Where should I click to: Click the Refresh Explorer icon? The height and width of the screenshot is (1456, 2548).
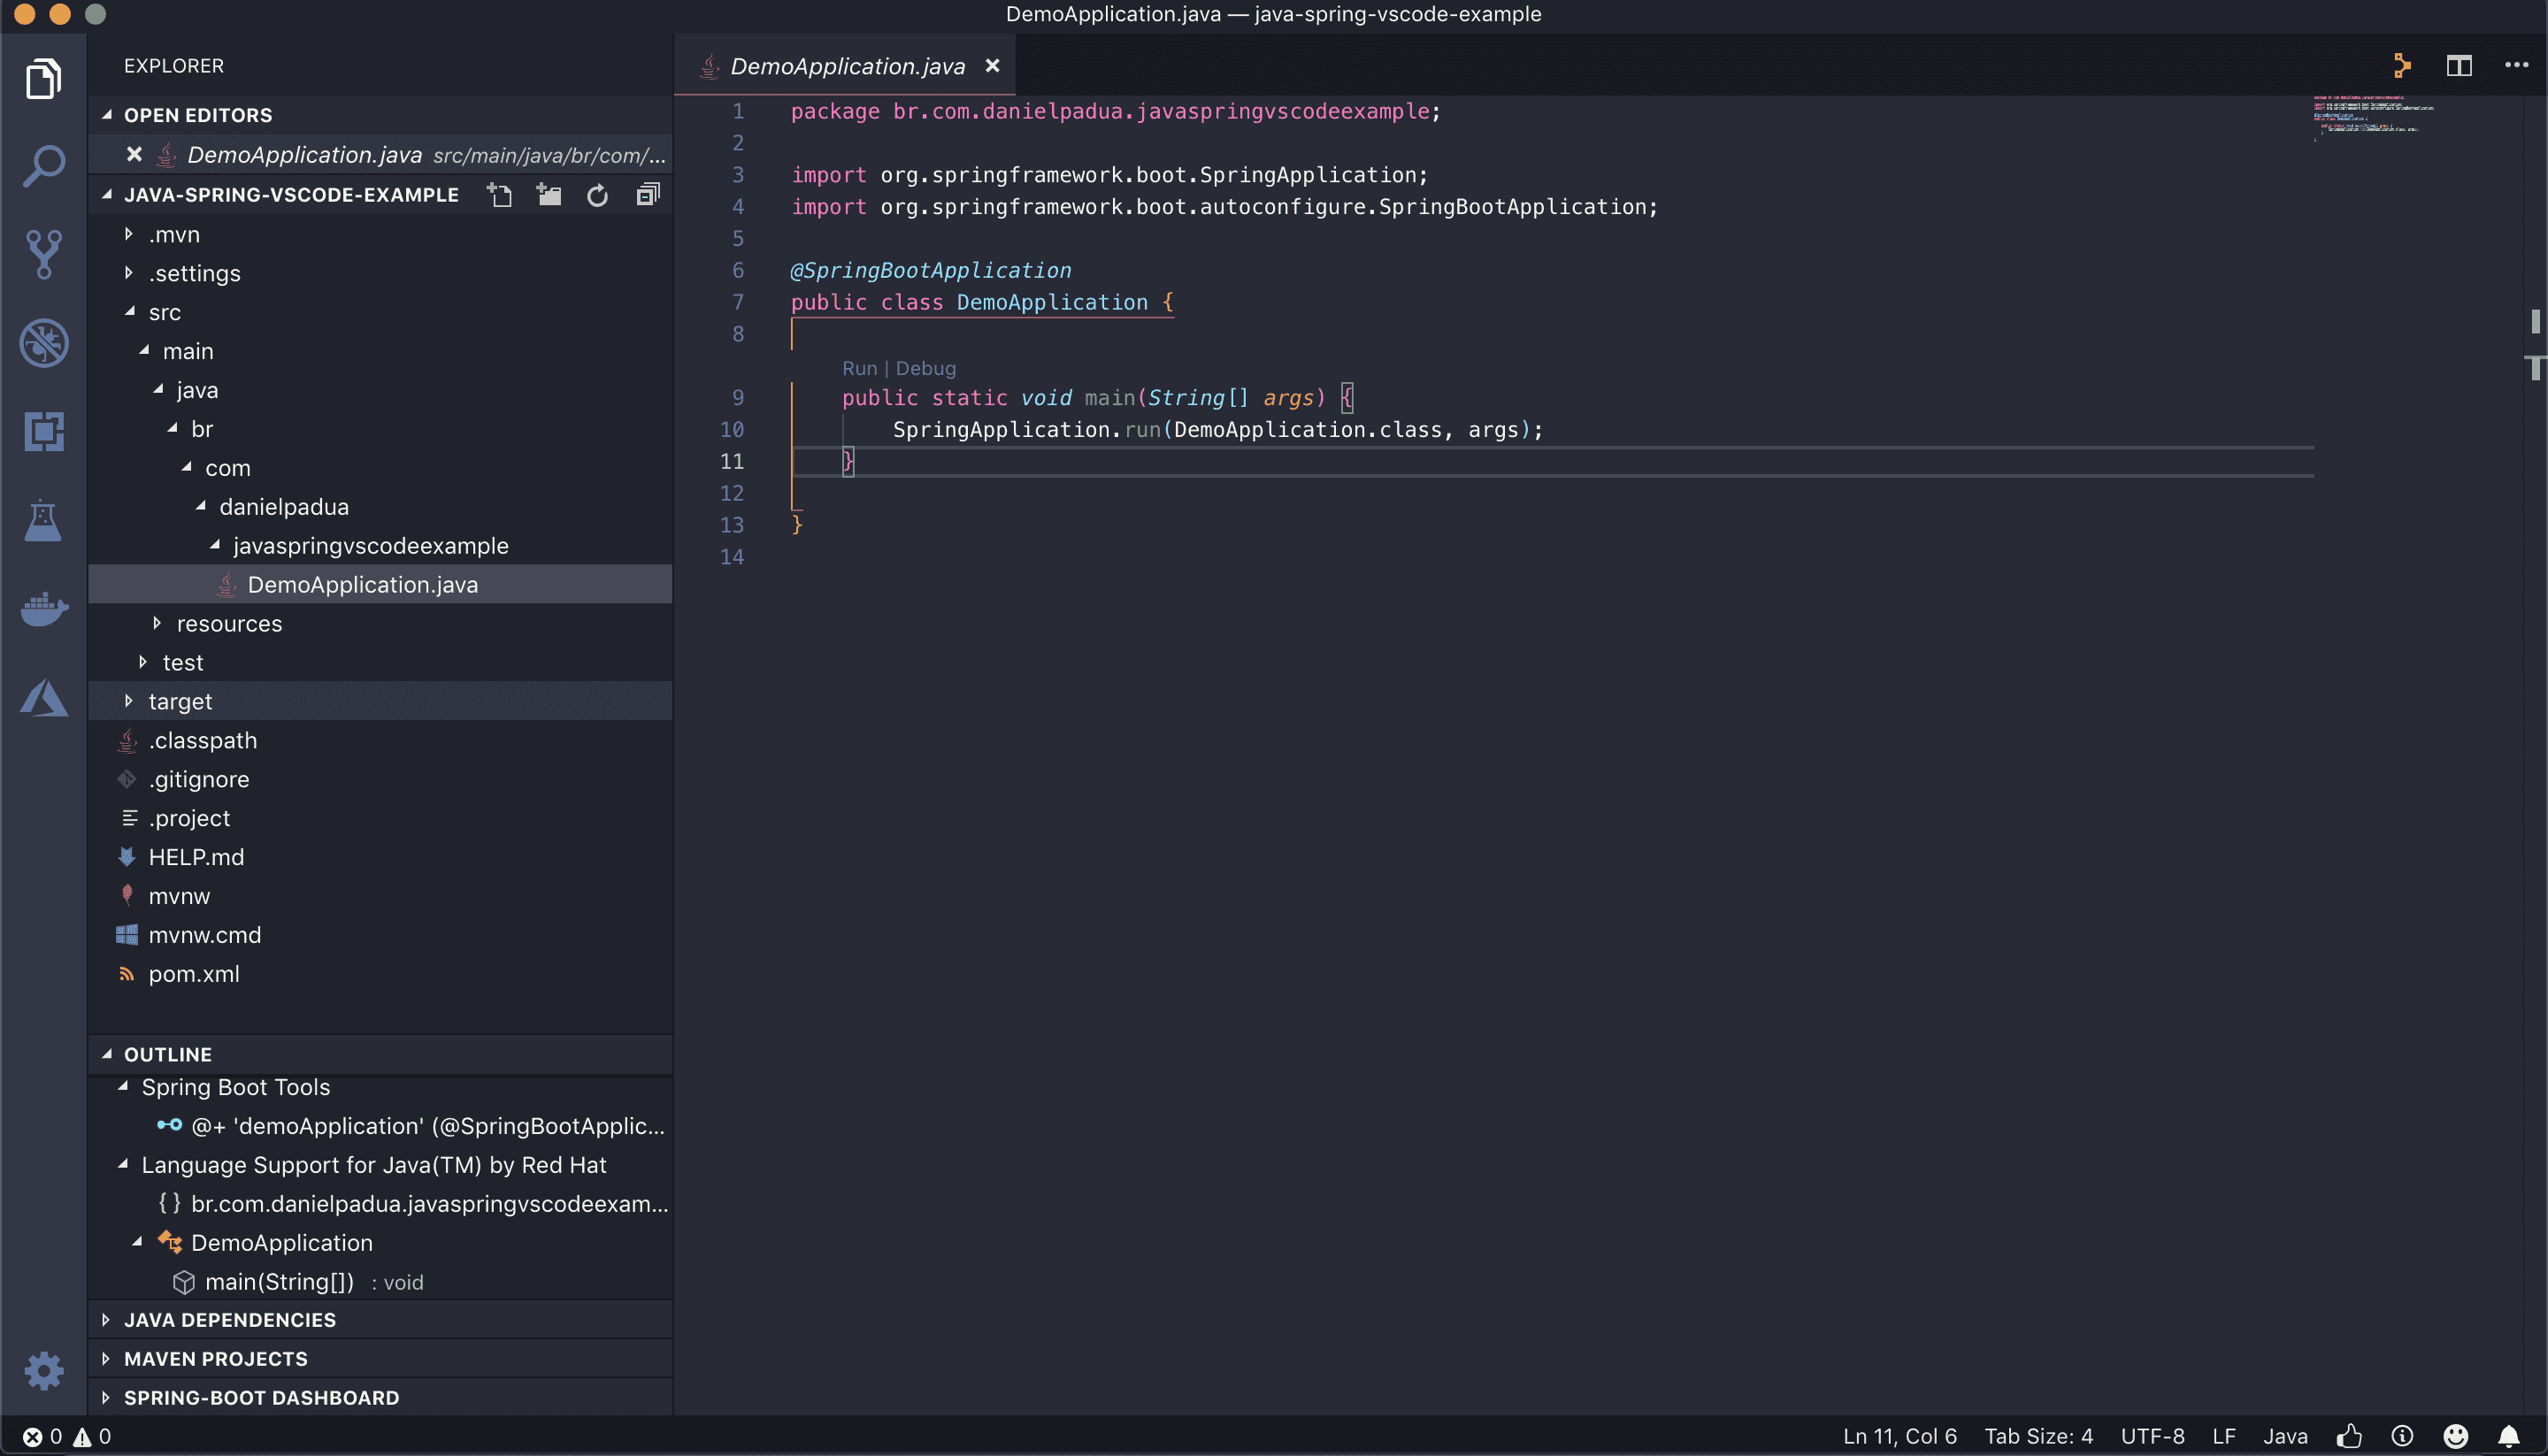point(597,195)
